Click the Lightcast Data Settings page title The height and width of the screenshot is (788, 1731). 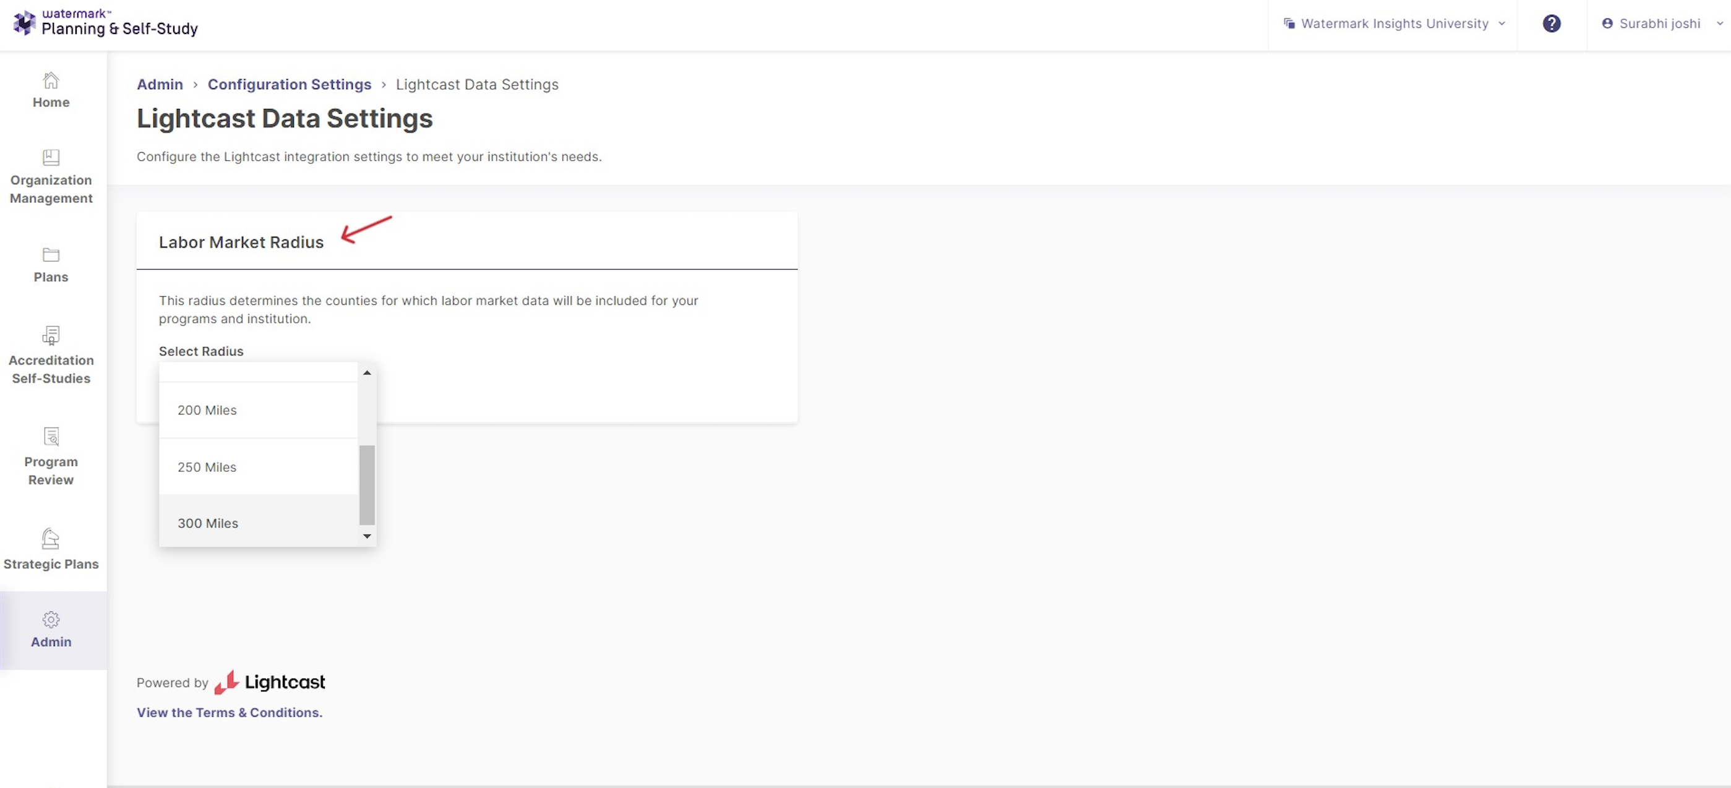(x=285, y=118)
